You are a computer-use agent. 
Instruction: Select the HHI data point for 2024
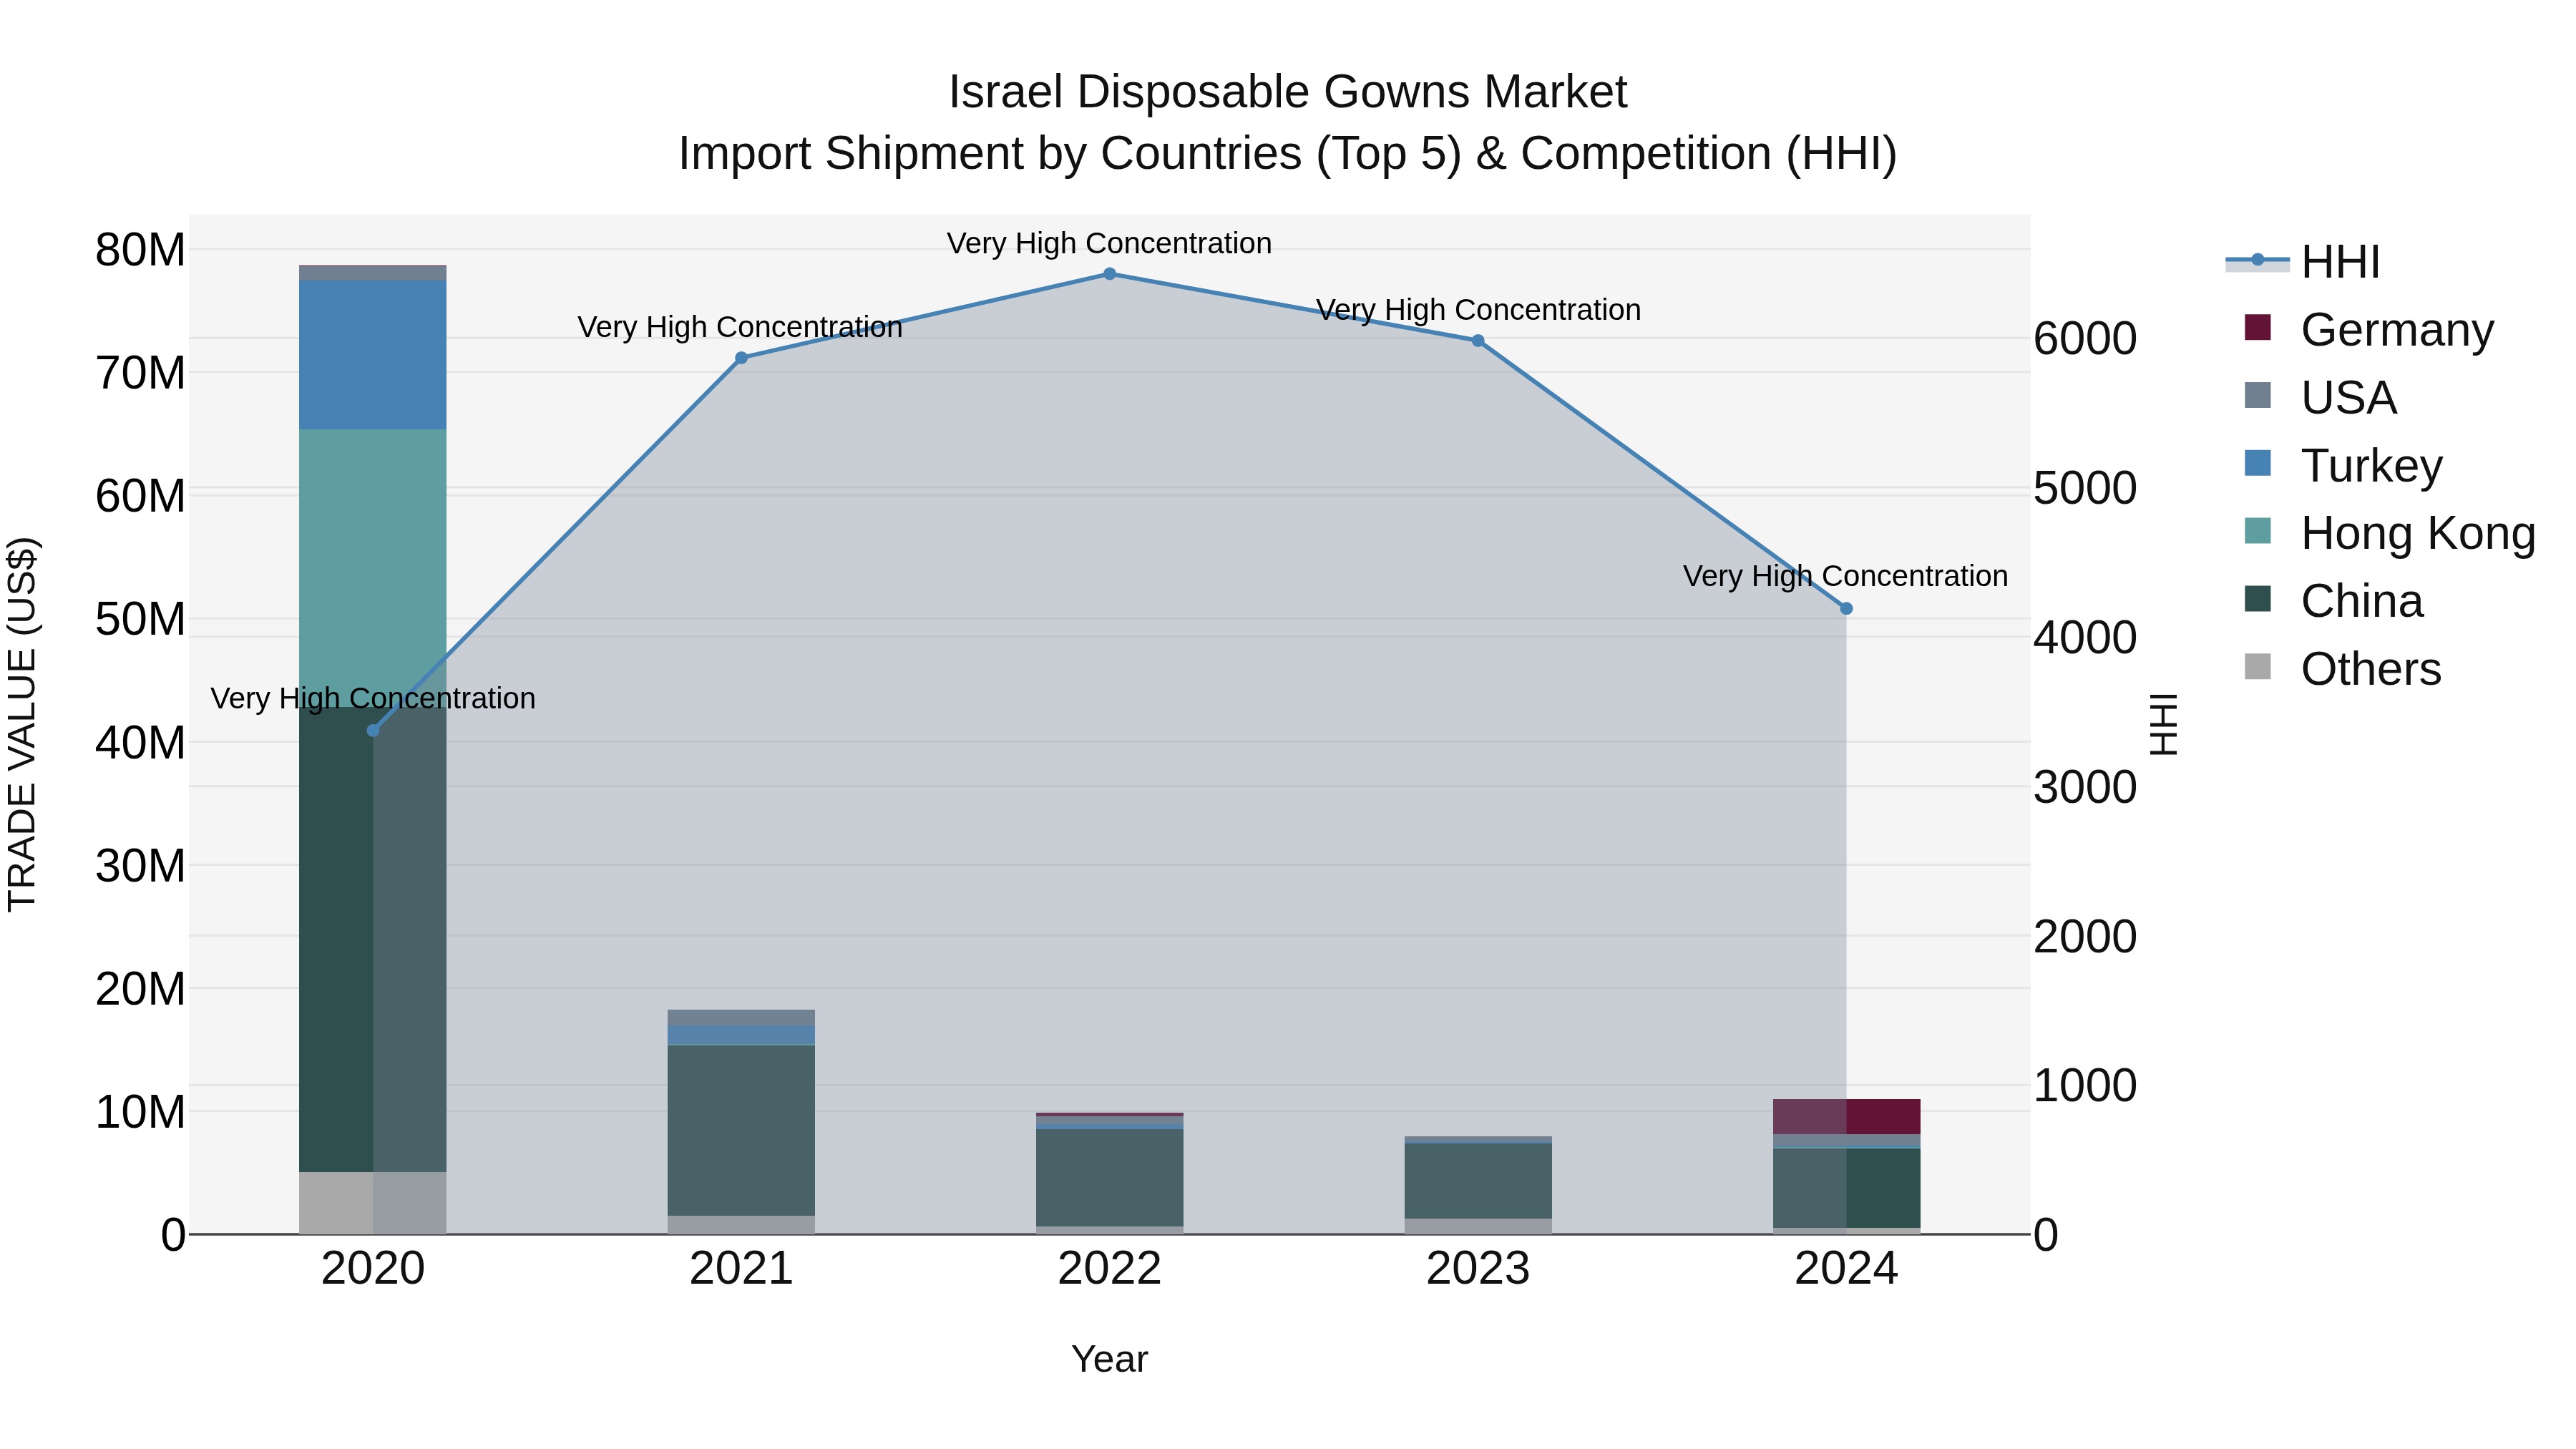point(1846,608)
